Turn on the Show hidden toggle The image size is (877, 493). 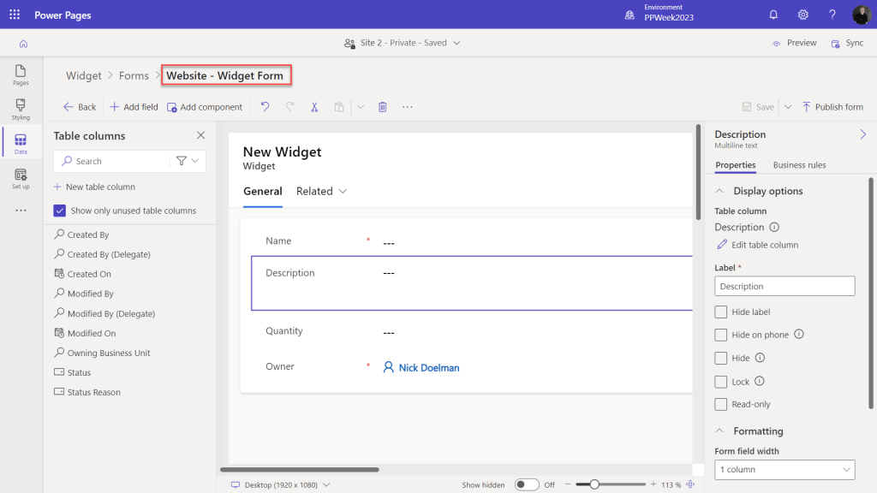point(527,484)
